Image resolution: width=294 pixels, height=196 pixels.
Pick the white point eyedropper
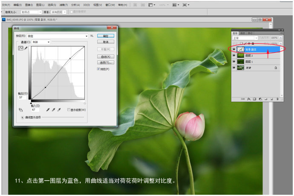[59, 110]
